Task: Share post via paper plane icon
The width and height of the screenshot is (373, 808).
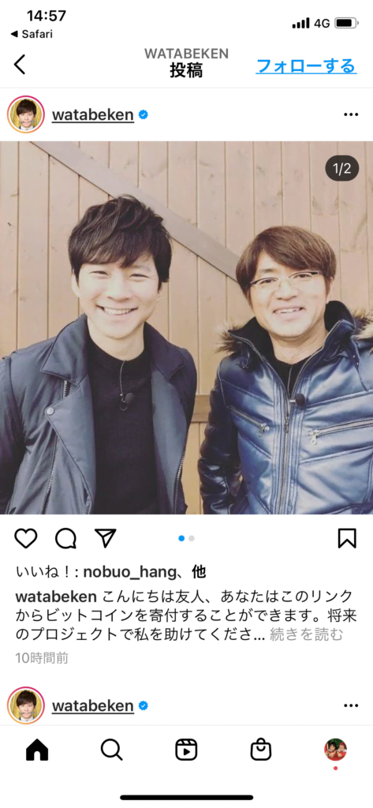Action: click(x=106, y=538)
